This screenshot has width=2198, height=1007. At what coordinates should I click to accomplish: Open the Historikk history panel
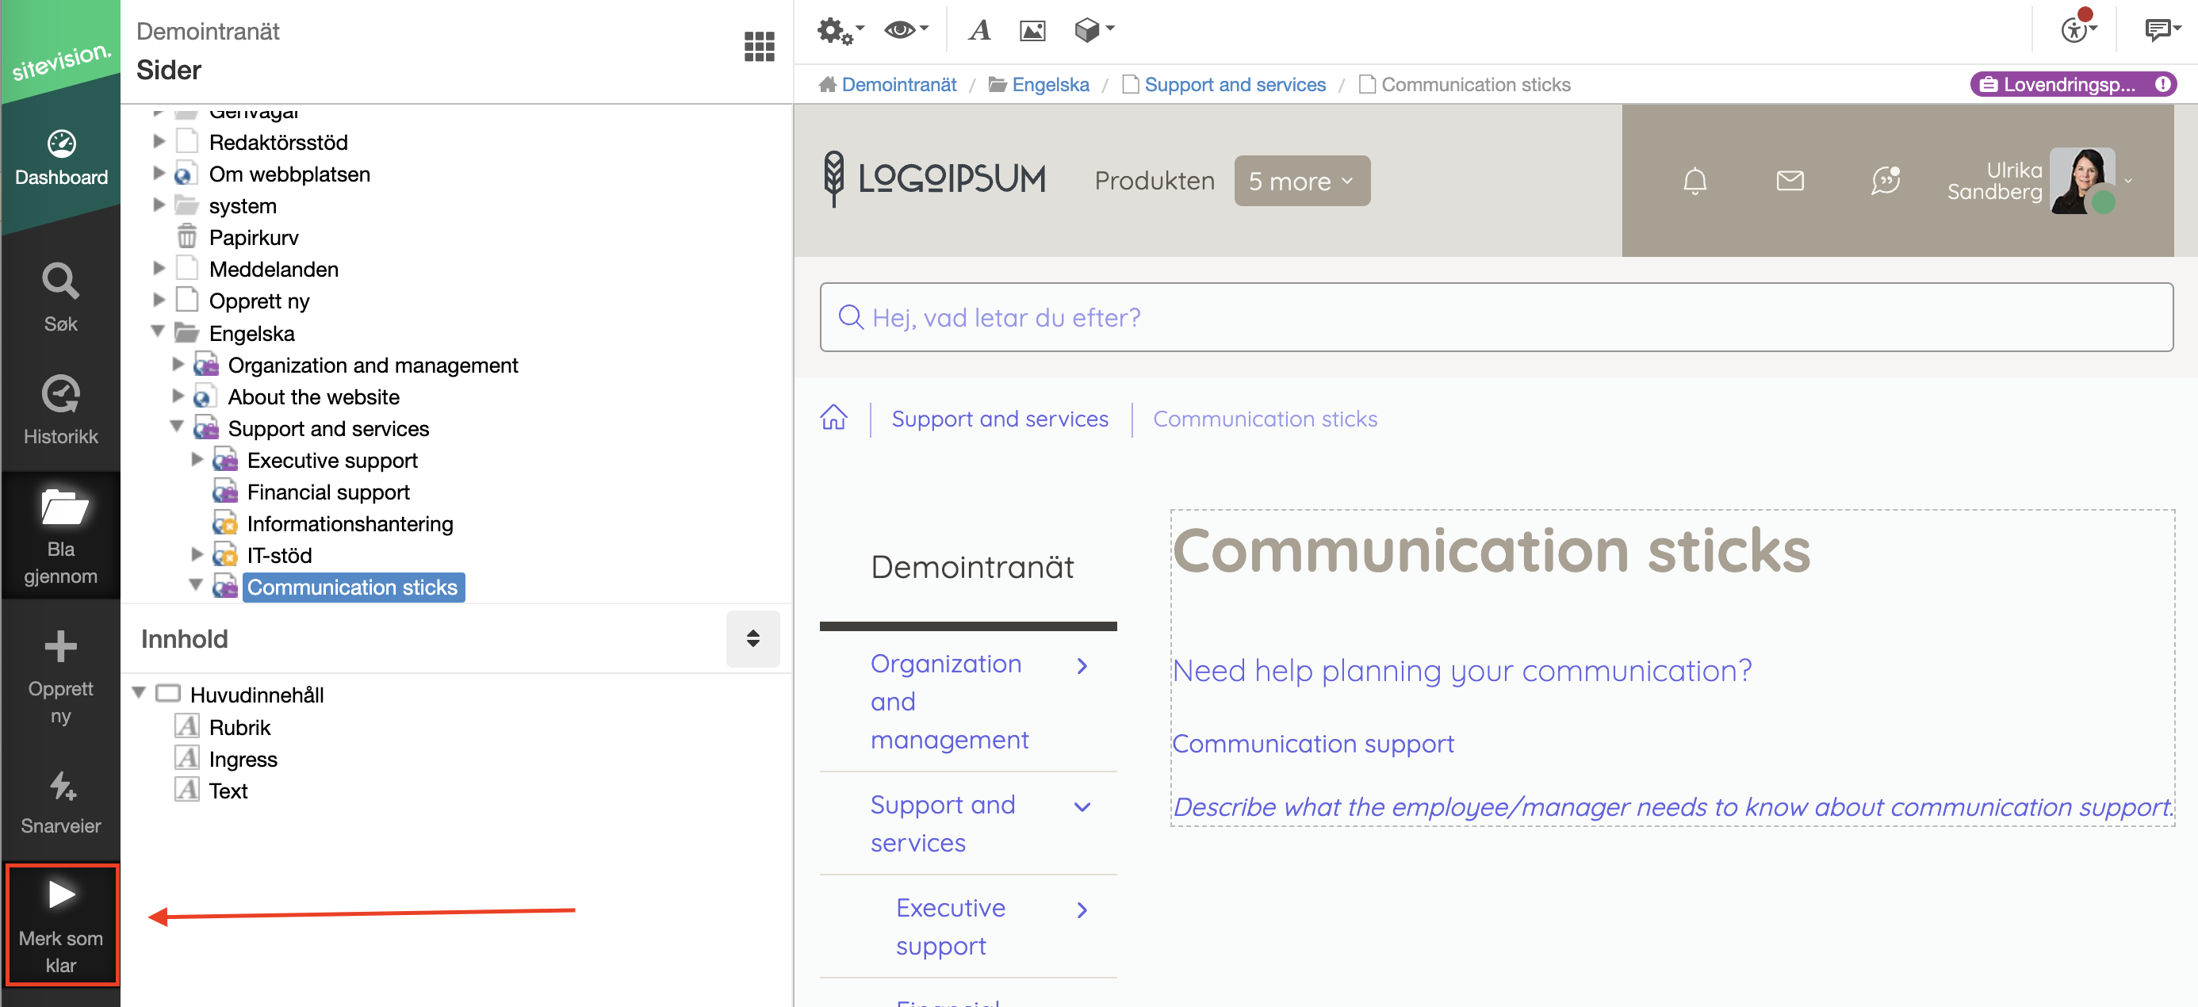pyautogui.click(x=60, y=410)
